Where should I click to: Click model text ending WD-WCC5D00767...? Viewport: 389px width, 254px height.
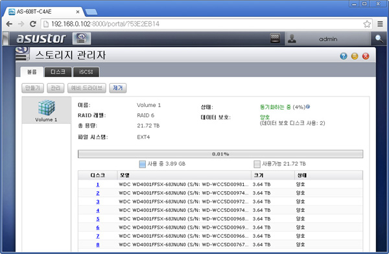pos(183,244)
